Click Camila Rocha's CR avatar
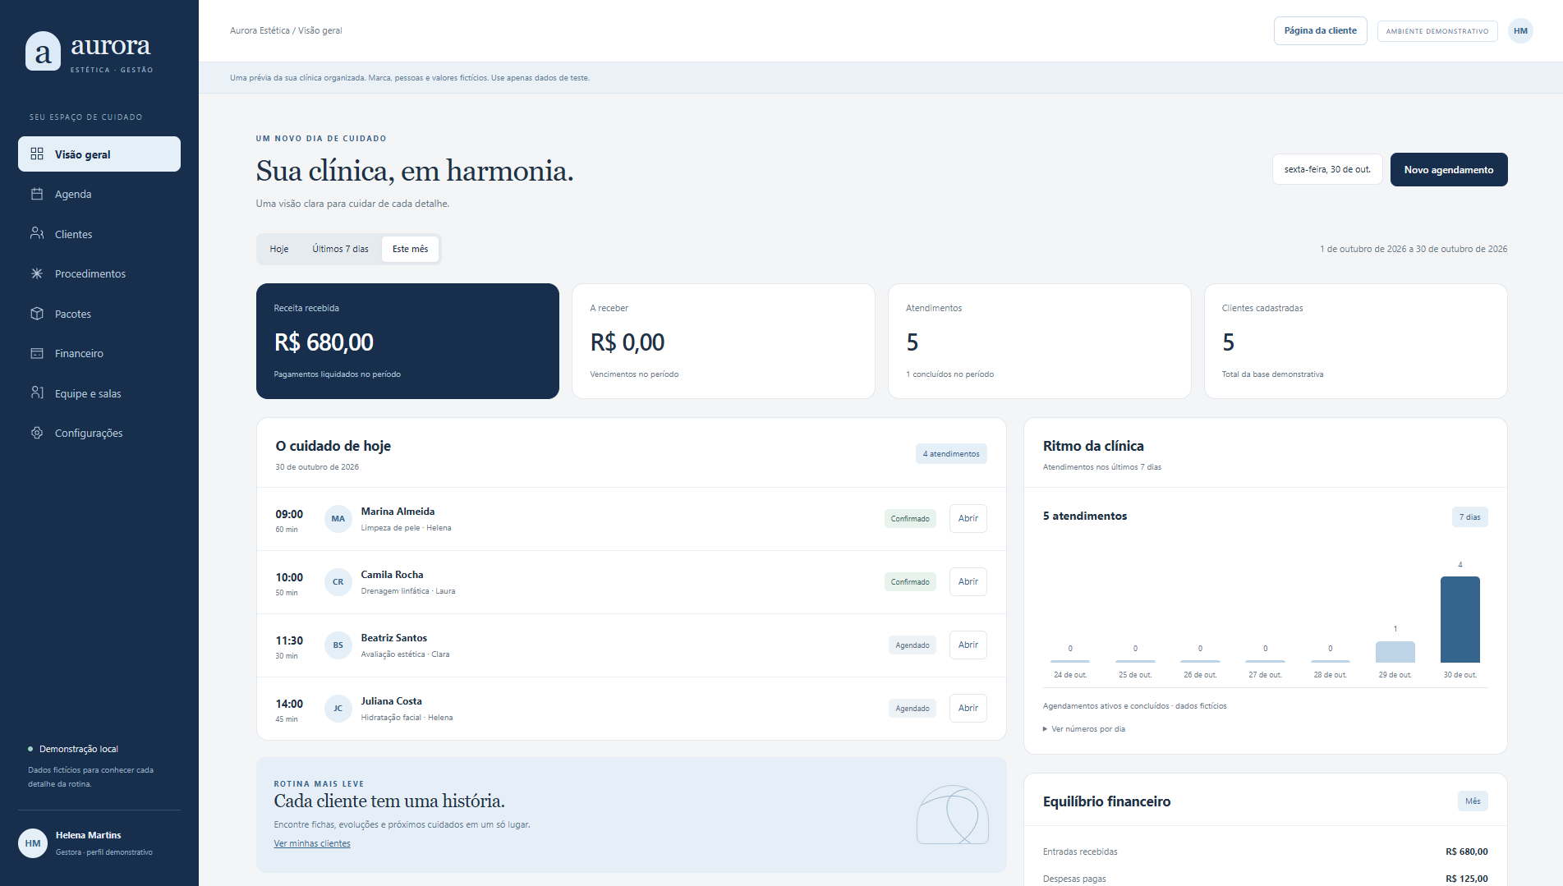1563x886 pixels. pyautogui.click(x=338, y=582)
